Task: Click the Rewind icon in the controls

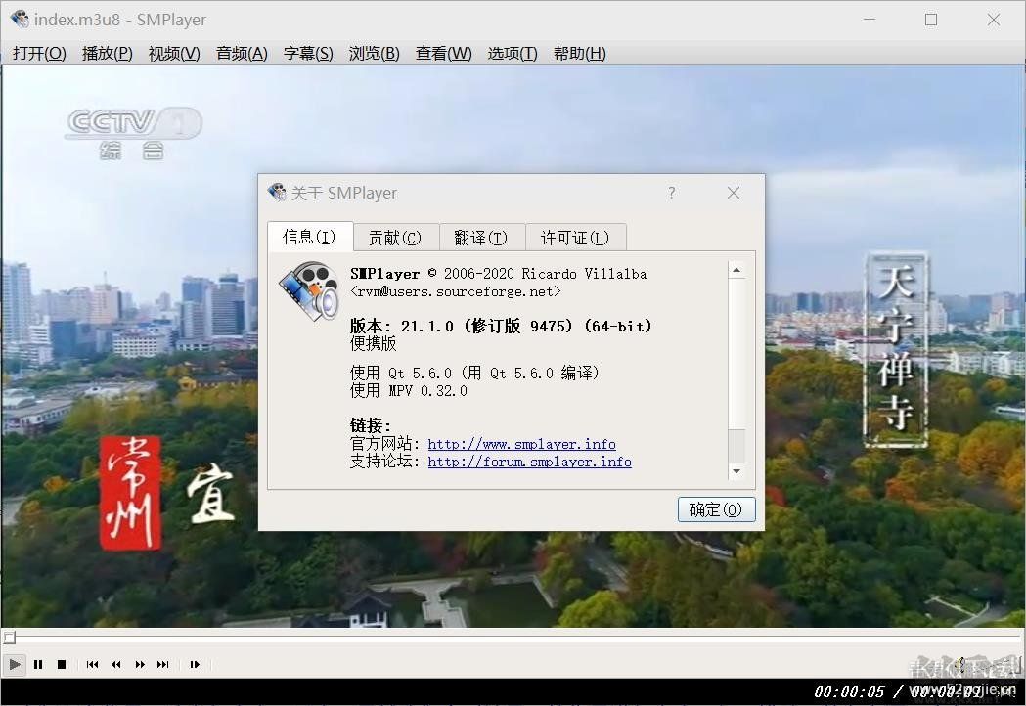Action: [x=116, y=664]
